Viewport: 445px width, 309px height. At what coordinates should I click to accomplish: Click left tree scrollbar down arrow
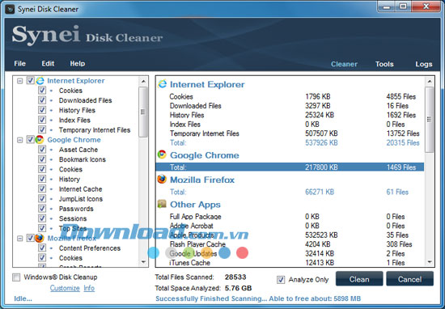pos(143,262)
